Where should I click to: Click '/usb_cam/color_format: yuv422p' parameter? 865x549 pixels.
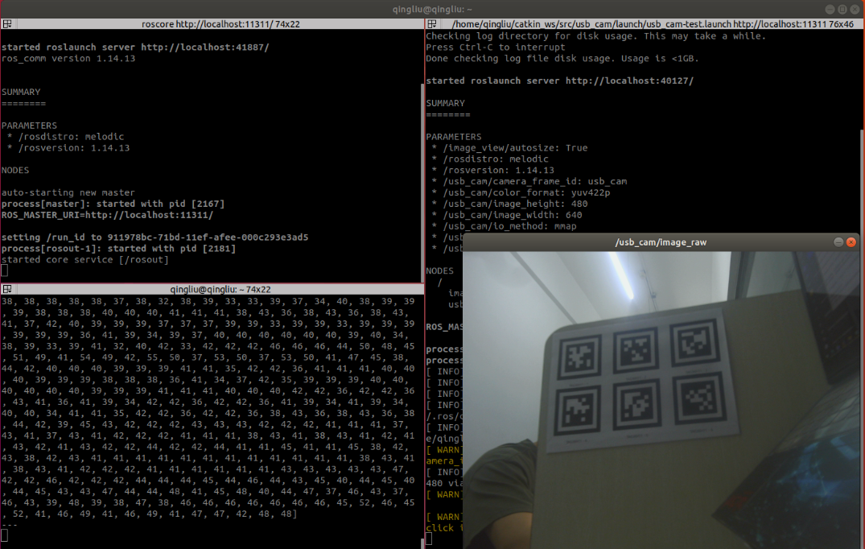(526, 192)
